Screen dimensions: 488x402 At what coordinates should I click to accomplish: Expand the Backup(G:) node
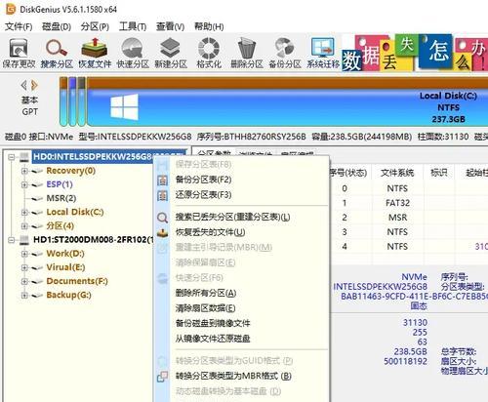(24, 296)
